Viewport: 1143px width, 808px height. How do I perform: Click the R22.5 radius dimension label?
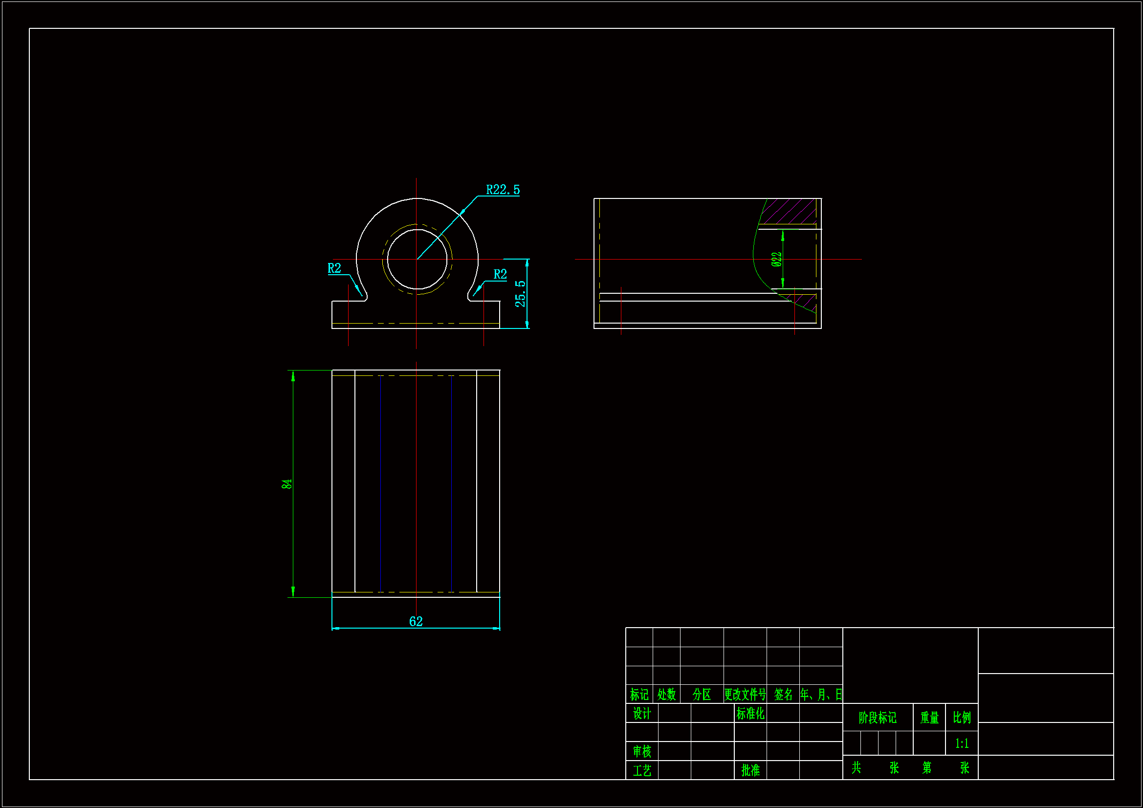coord(502,190)
